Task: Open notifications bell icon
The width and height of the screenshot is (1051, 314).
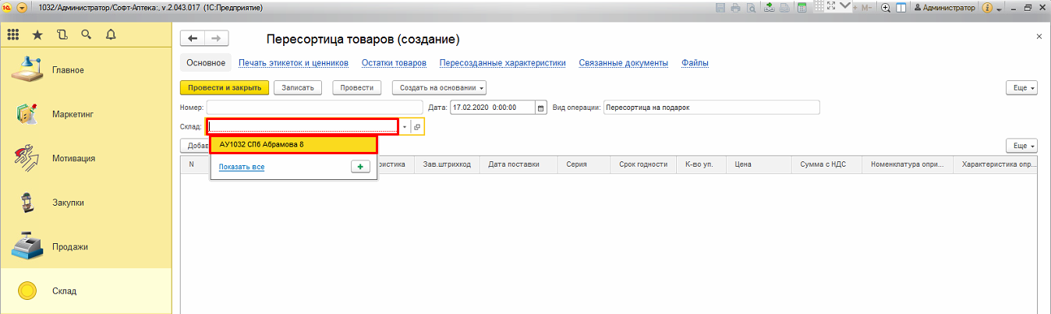Action: (x=110, y=35)
